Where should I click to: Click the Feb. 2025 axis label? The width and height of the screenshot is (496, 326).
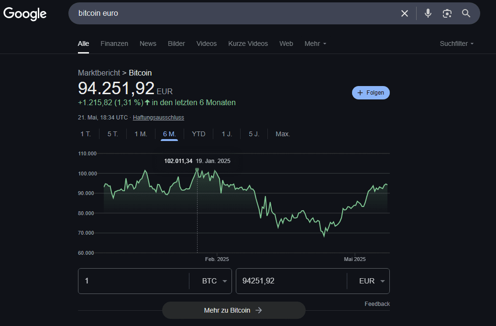click(217, 259)
